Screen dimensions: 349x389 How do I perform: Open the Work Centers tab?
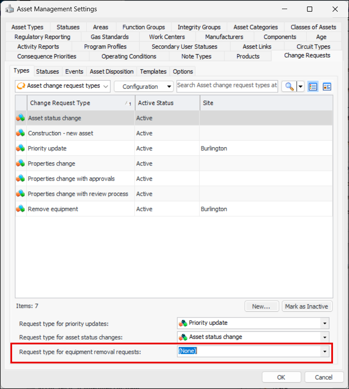pos(167,37)
